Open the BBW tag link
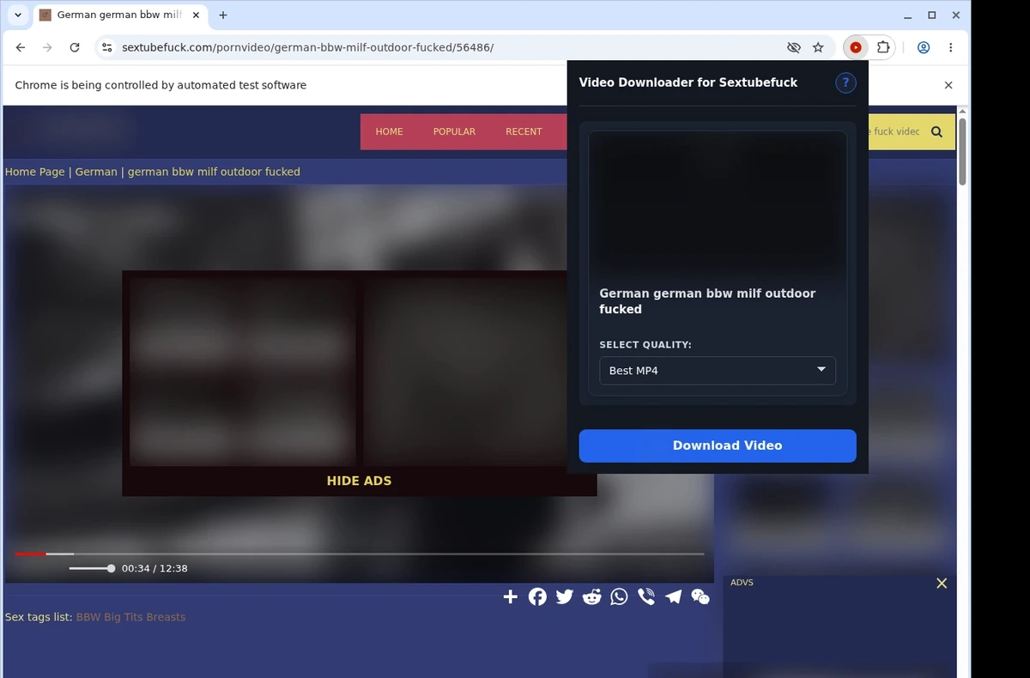The image size is (1030, 678). pos(88,617)
